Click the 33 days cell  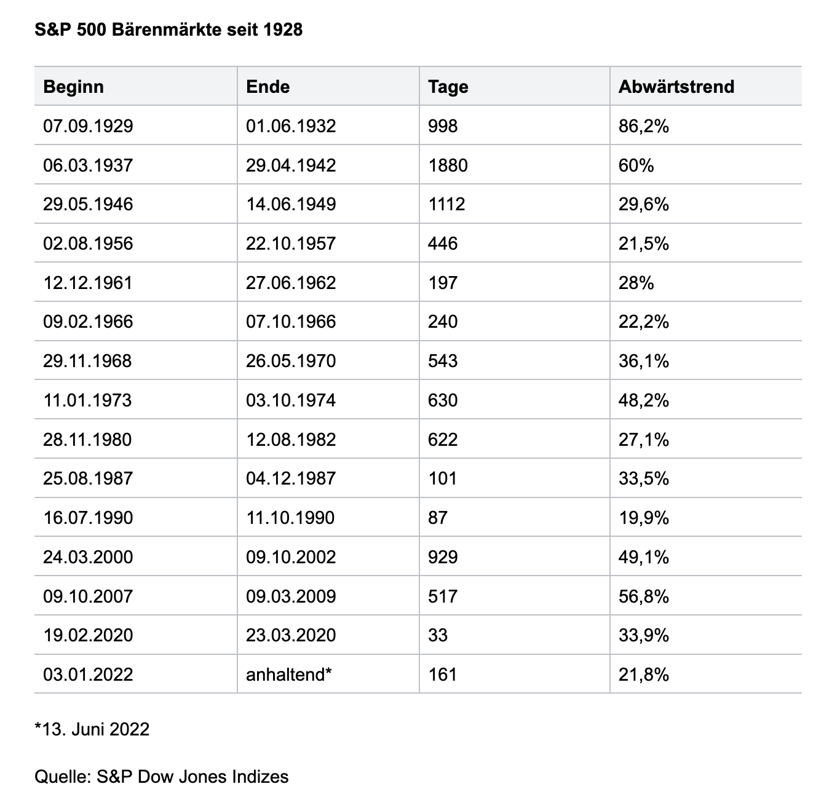point(438,635)
